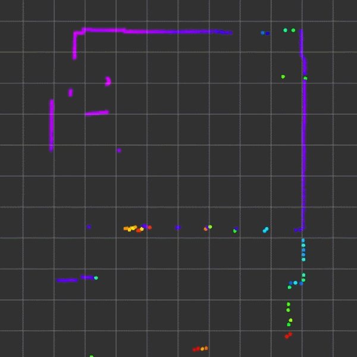Click the largest orange-yellow point cluster
This screenshot has width=357, height=357.
point(134,228)
